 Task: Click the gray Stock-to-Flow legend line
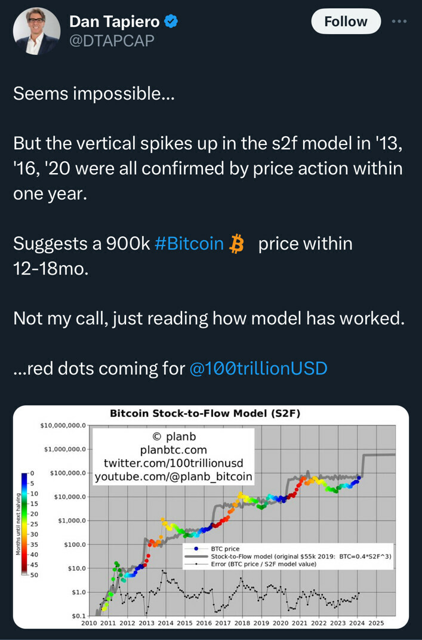(196, 555)
